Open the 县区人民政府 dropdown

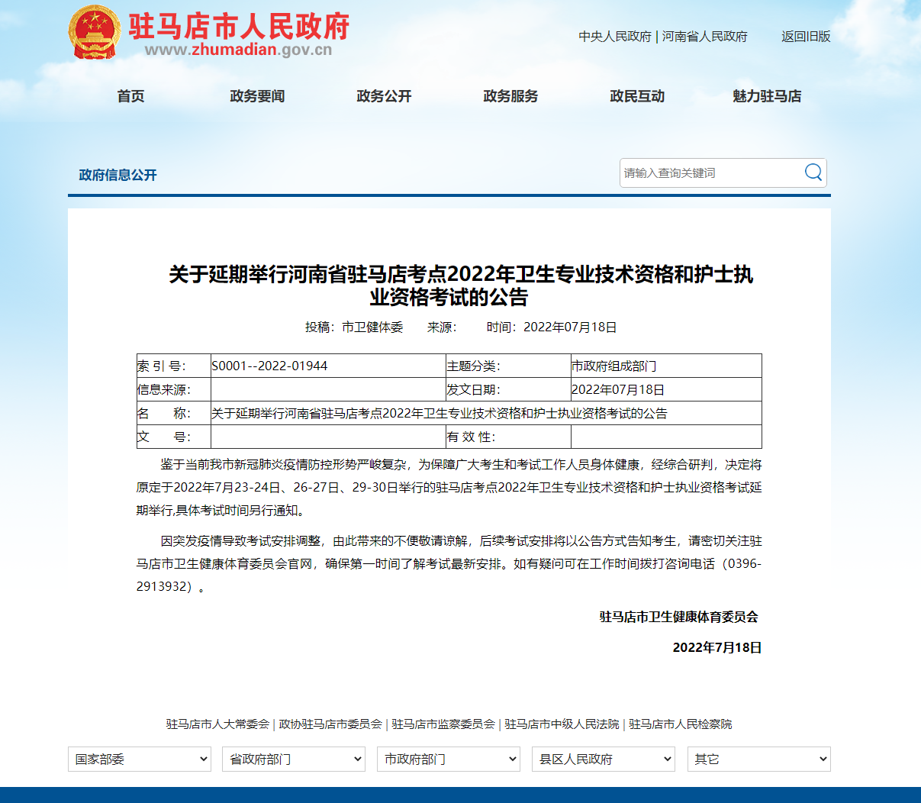pyautogui.click(x=604, y=759)
